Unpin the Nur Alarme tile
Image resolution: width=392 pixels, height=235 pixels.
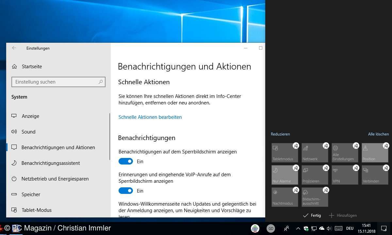[296, 168]
